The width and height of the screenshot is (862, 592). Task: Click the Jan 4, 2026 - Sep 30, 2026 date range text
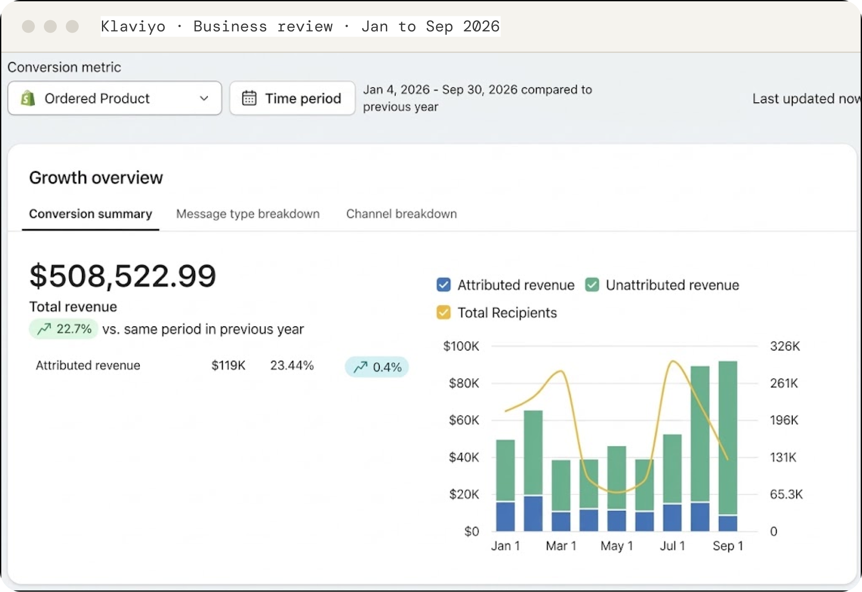point(477,98)
